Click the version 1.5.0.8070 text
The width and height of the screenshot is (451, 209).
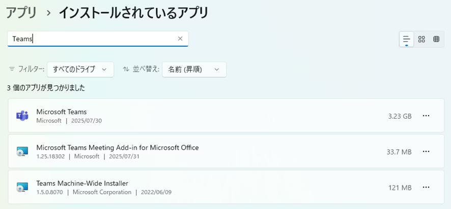(x=49, y=192)
